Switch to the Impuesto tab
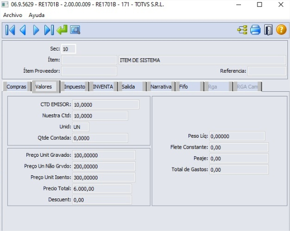 coord(74,87)
